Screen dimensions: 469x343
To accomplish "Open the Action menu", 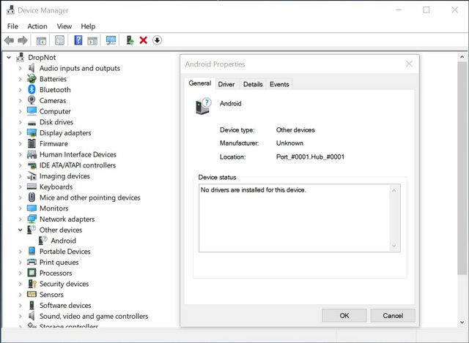I will (37, 26).
